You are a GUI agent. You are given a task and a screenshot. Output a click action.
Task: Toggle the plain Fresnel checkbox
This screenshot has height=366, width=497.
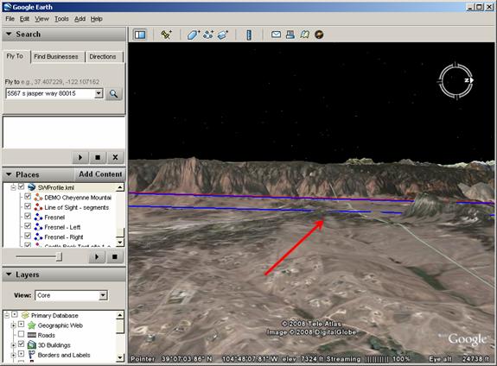(28, 217)
